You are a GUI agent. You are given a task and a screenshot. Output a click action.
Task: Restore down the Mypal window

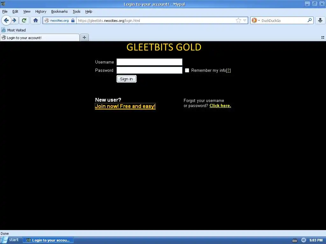click(x=315, y=4)
